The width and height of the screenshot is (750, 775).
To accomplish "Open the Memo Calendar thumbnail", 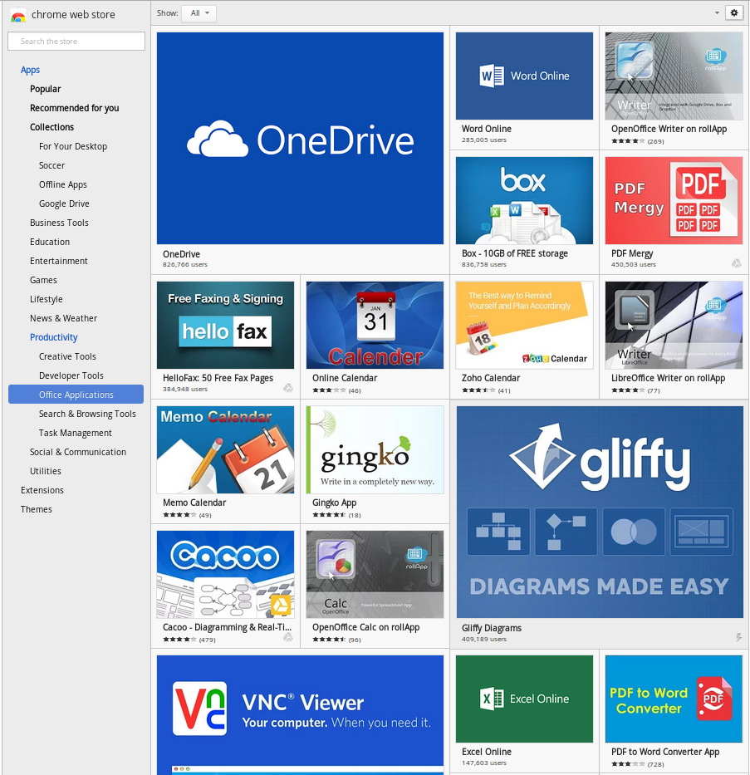I will coord(225,449).
